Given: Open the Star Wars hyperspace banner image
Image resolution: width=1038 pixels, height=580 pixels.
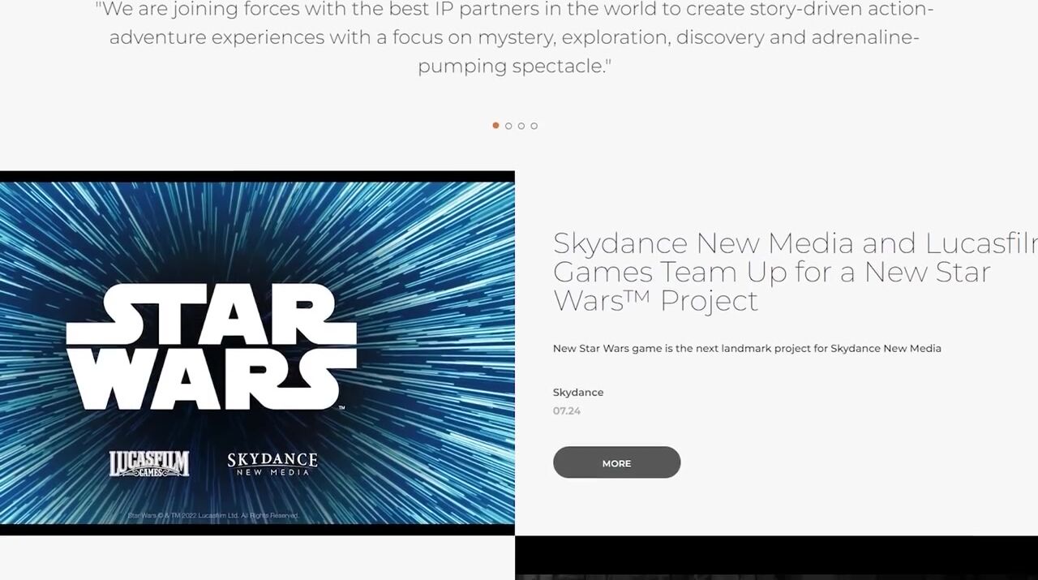Looking at the screenshot, I should pos(257,353).
